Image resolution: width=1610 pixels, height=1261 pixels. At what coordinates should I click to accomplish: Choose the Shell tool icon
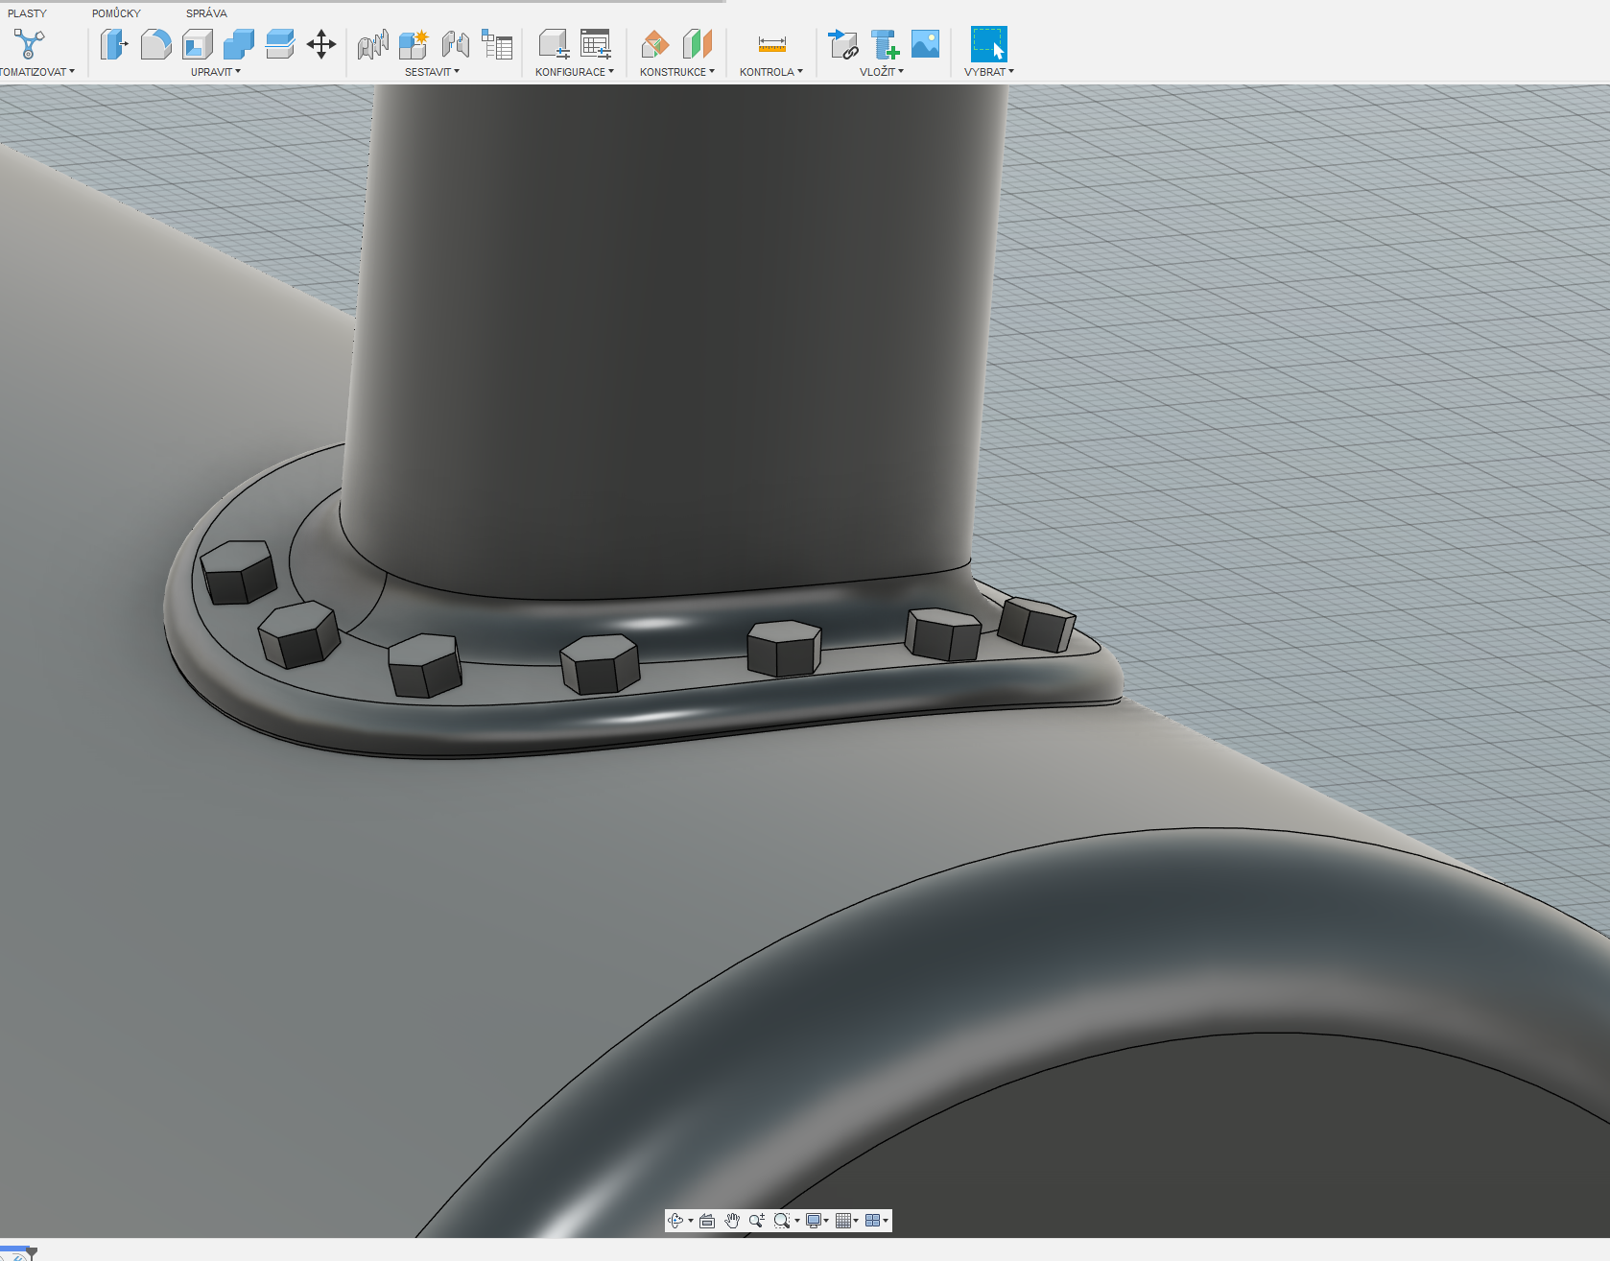pyautogui.click(x=198, y=44)
